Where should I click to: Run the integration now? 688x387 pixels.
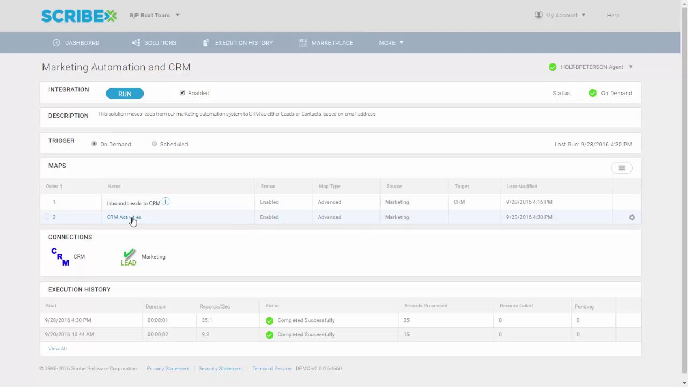coord(125,94)
